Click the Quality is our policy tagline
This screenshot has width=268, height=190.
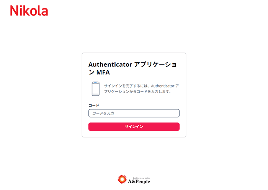coord(141,178)
